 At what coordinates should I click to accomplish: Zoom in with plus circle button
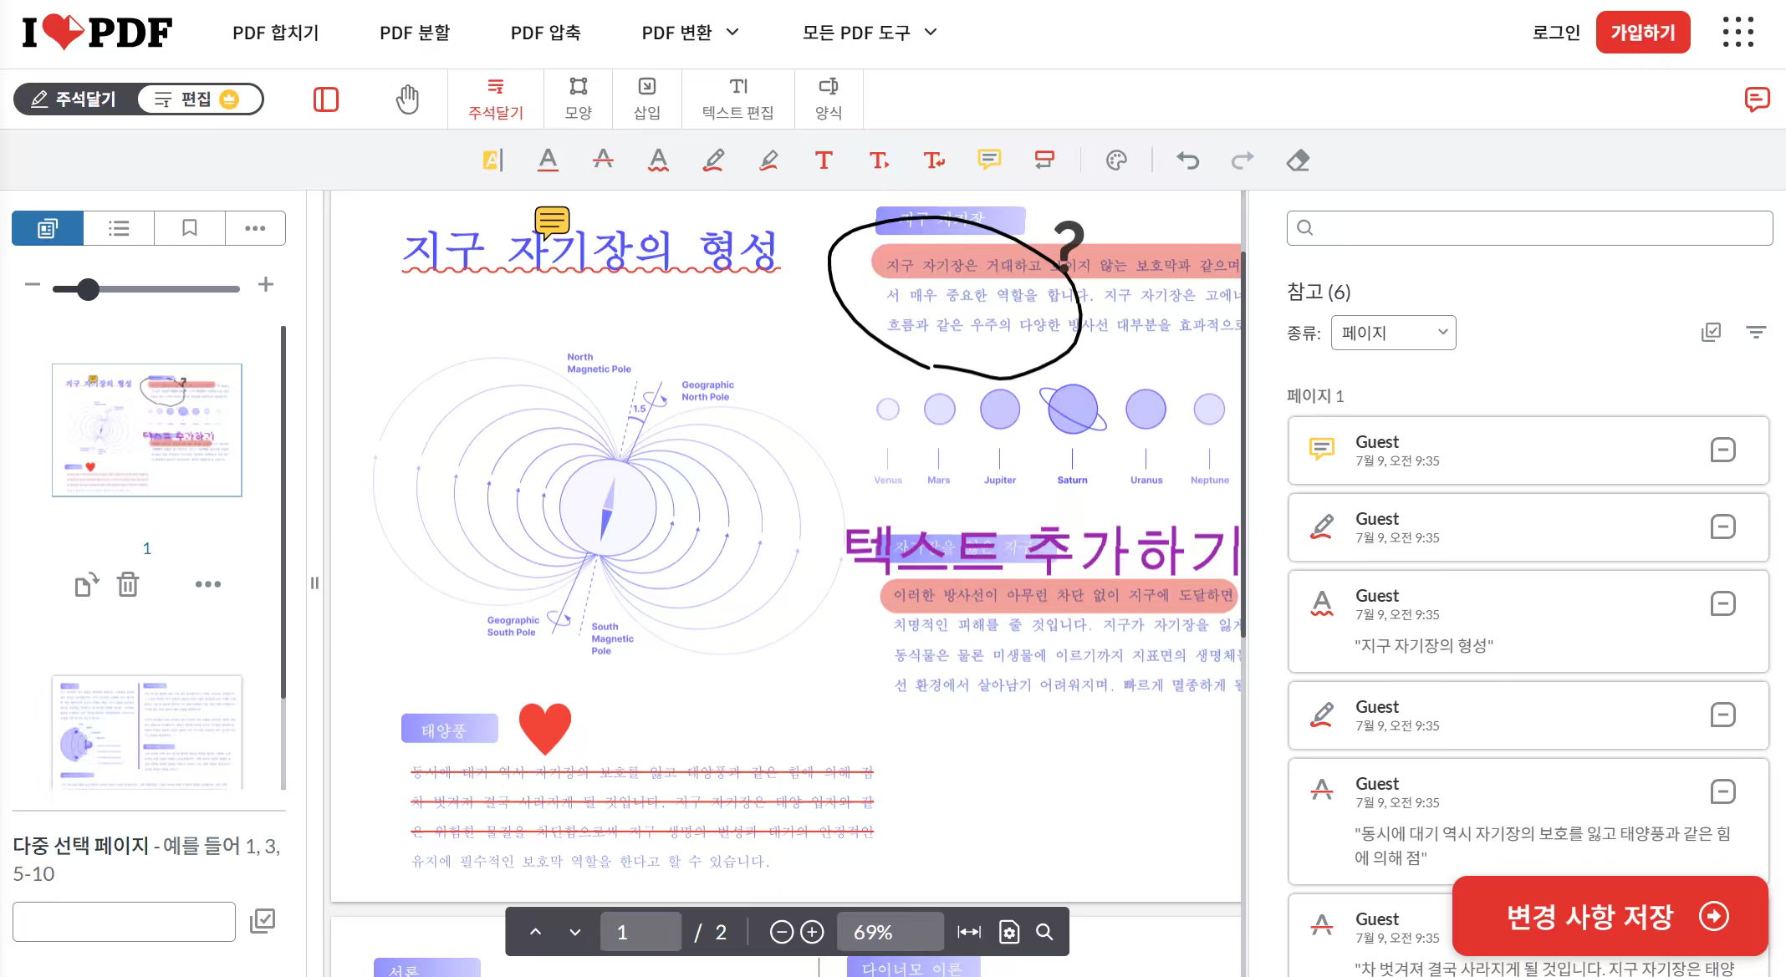point(812,932)
